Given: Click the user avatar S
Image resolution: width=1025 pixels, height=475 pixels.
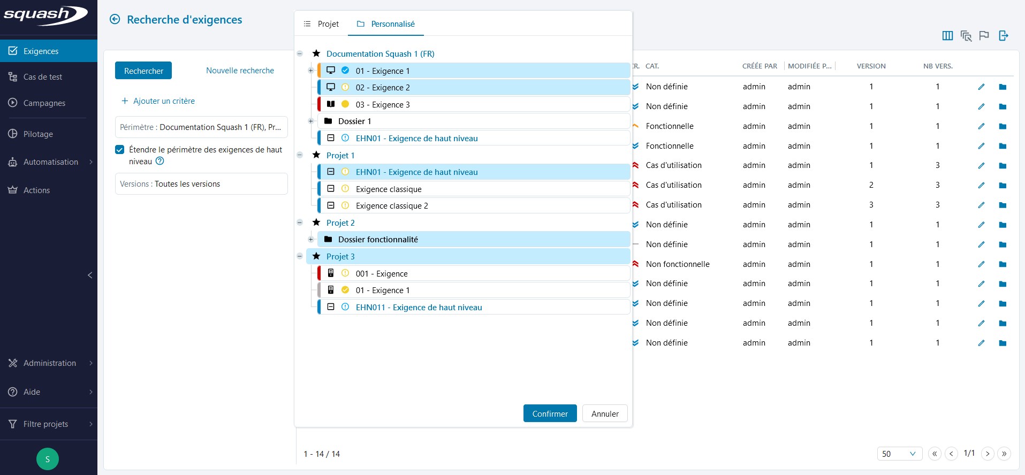Looking at the screenshot, I should [x=48, y=458].
